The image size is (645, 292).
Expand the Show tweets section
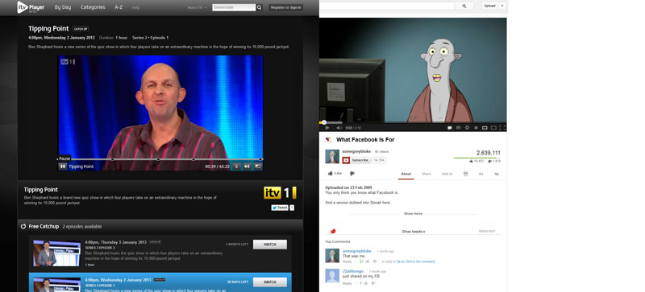pos(414,232)
